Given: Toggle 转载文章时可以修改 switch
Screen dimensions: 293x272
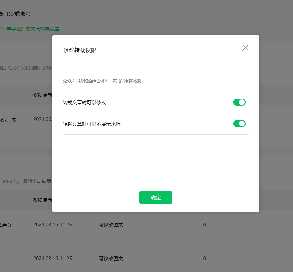Looking at the screenshot, I should pos(239,102).
